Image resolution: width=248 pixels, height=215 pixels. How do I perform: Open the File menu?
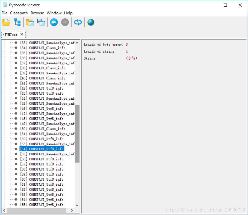pos(5,13)
